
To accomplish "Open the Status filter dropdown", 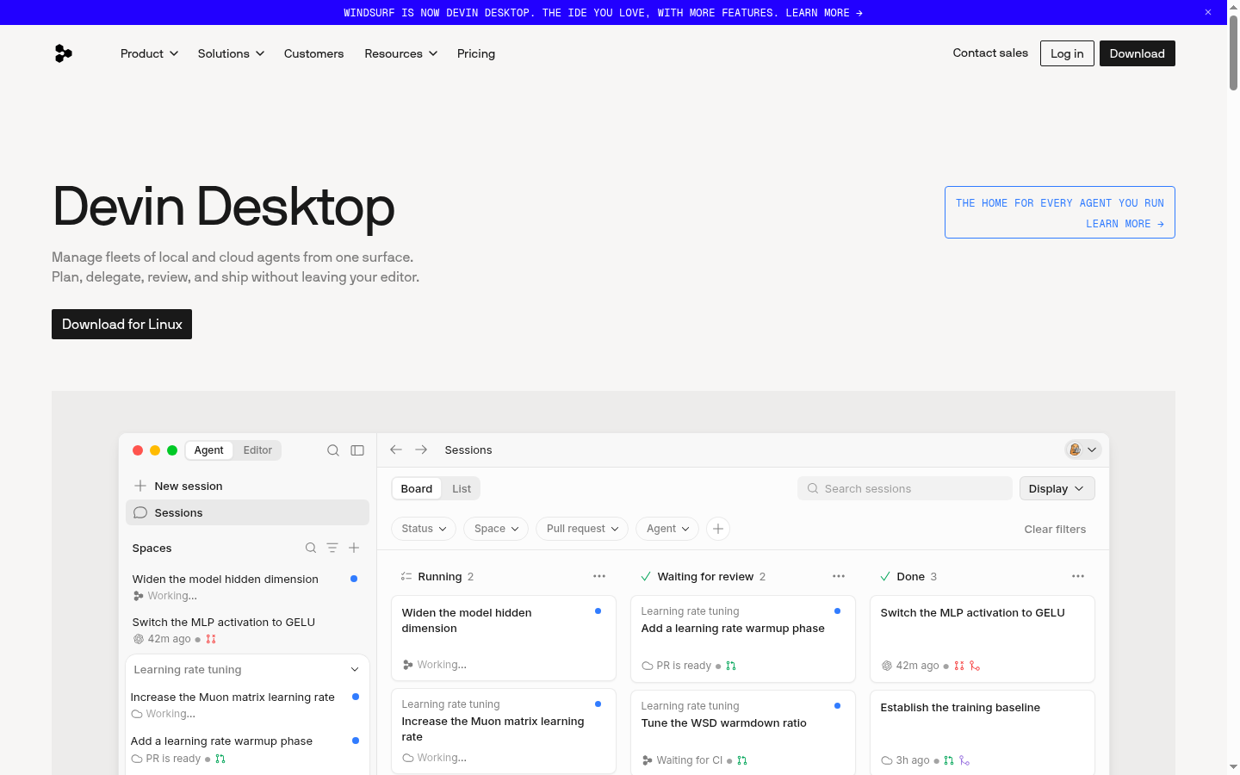I will (424, 529).
